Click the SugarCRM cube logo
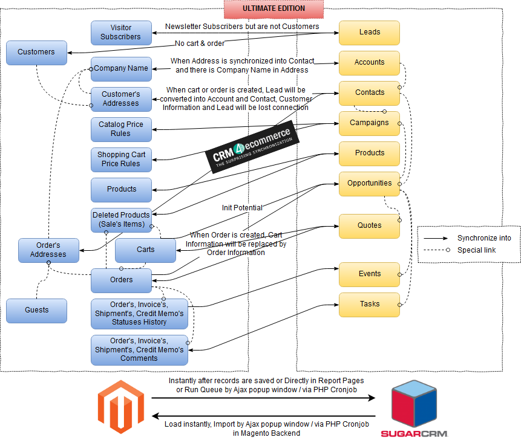 [x=414, y=403]
